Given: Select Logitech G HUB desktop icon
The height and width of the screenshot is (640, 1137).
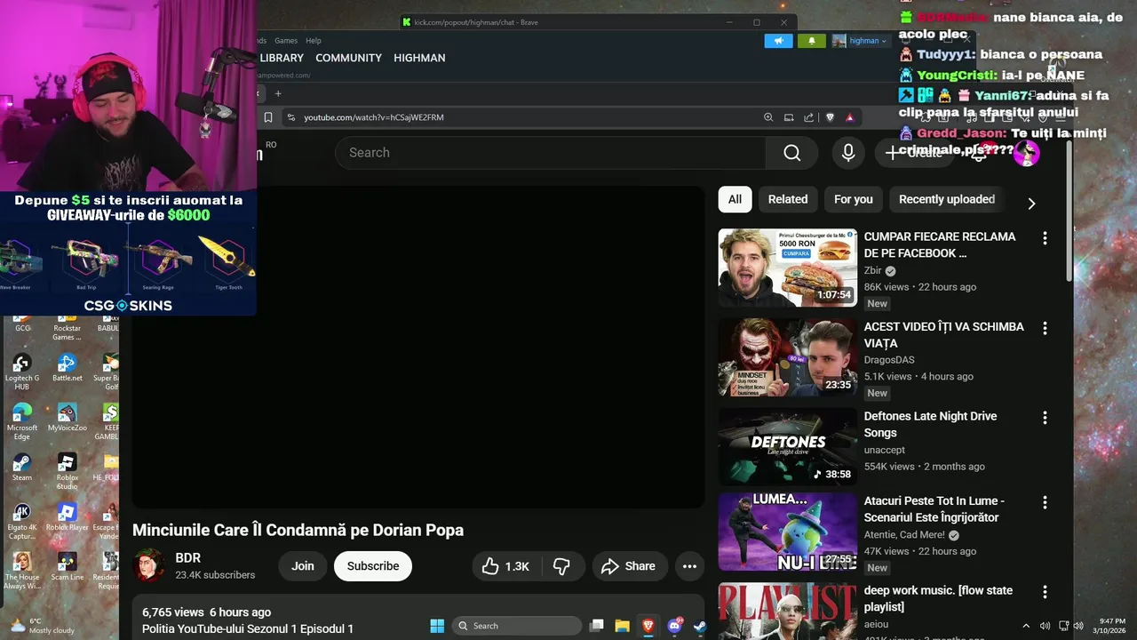Looking at the screenshot, I should point(22,372).
